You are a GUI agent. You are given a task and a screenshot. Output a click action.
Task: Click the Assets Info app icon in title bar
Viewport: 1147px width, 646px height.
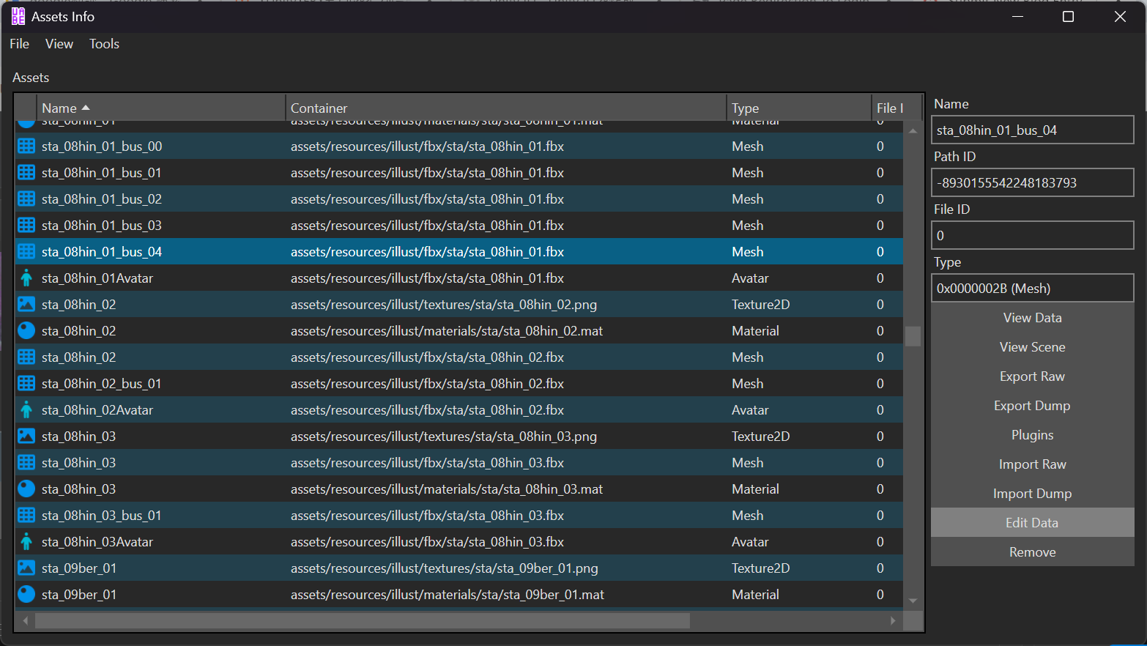[x=18, y=16]
